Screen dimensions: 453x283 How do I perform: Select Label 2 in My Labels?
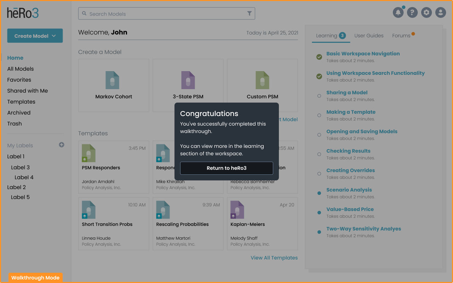pyautogui.click(x=16, y=187)
